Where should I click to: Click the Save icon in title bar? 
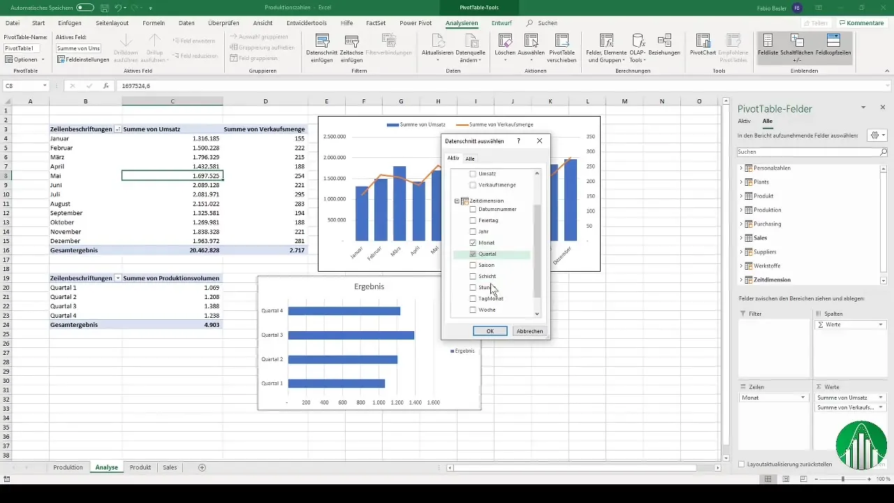[104, 7]
